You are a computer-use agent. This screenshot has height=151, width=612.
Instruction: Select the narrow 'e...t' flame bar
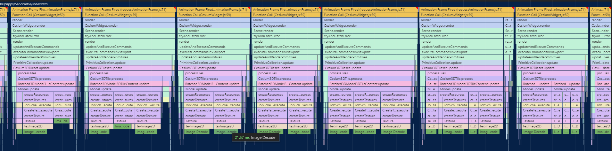point(508,52)
